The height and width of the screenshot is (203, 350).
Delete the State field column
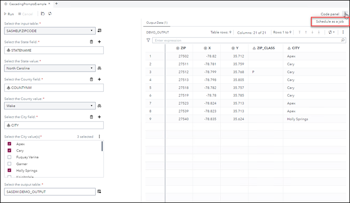point(91,42)
